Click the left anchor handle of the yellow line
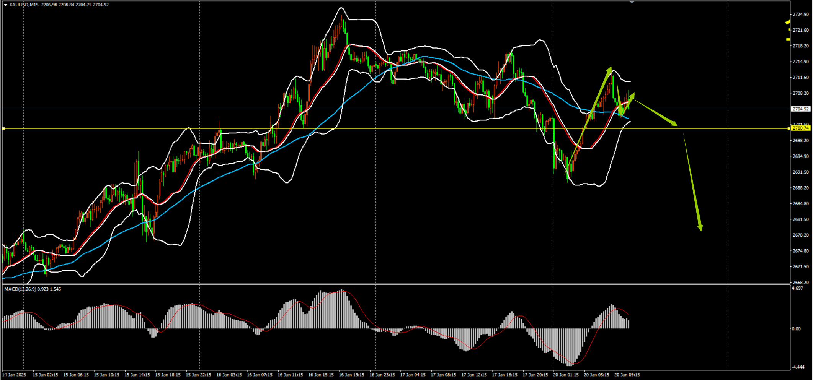 (x=3, y=128)
